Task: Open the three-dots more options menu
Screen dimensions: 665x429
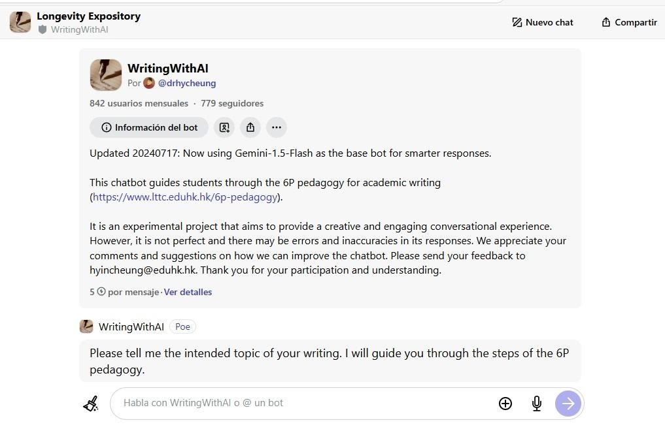Action: pyautogui.click(x=277, y=127)
